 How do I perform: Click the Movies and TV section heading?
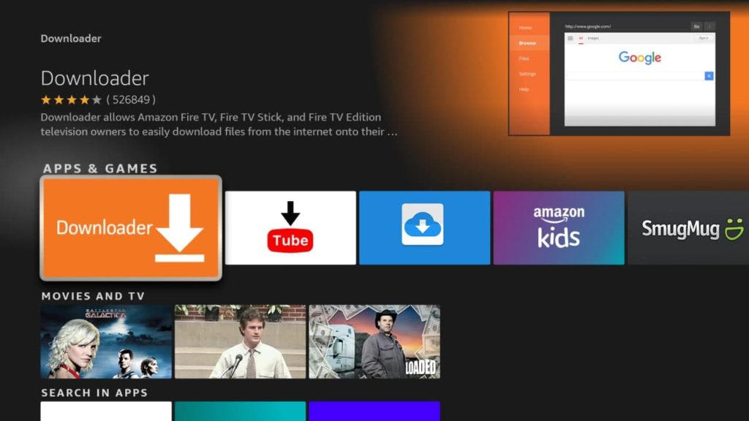pos(93,296)
